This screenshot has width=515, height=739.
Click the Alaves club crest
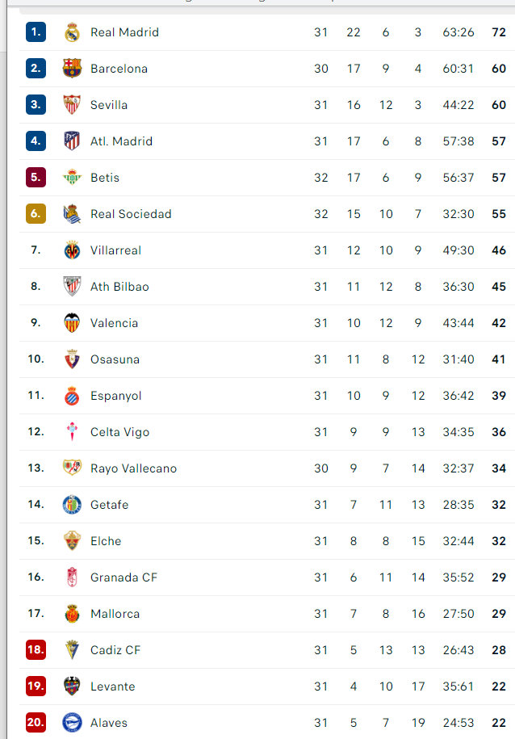point(72,723)
